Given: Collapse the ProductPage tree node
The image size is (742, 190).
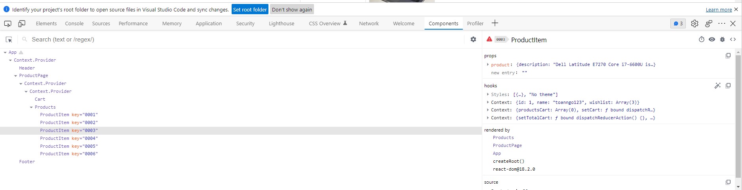Looking at the screenshot, I should pos(16,76).
